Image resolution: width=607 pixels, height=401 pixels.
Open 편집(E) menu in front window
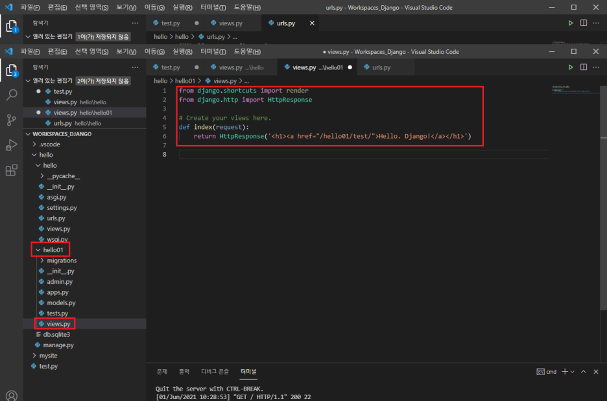coord(57,51)
